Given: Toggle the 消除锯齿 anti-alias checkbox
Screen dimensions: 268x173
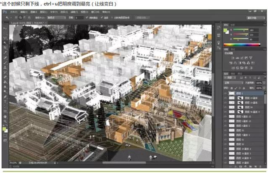Looking at the screenshot, I should (87, 18).
